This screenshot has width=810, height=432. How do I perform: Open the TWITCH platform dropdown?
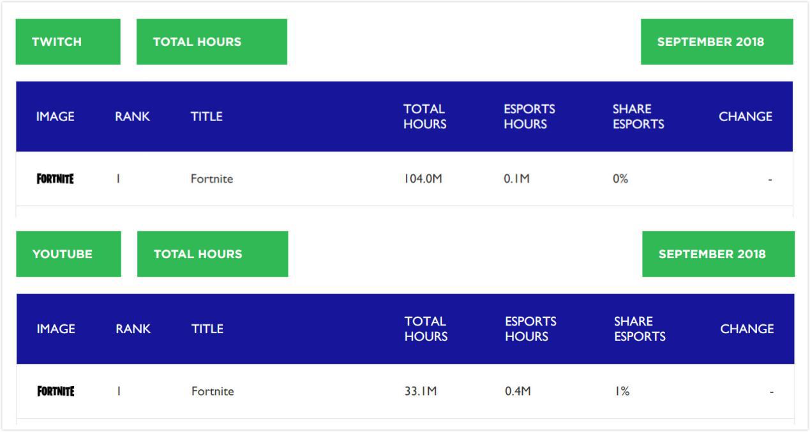(x=68, y=42)
